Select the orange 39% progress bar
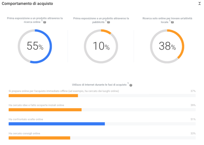Screen dimensions: 204x145 point(45,110)
